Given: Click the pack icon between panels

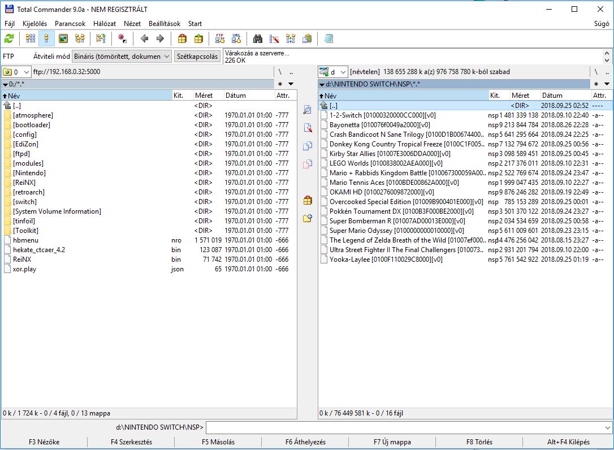Looking at the screenshot, I should pyautogui.click(x=308, y=201).
